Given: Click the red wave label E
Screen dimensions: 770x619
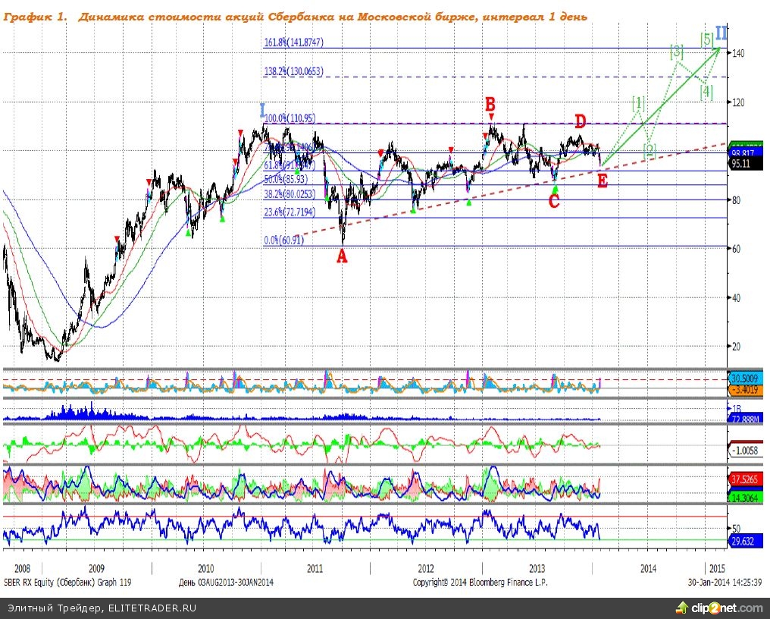Looking at the screenshot, I should [602, 181].
